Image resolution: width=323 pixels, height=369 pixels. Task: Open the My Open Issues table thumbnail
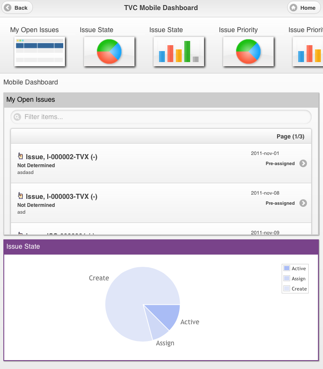pyautogui.click(x=40, y=52)
